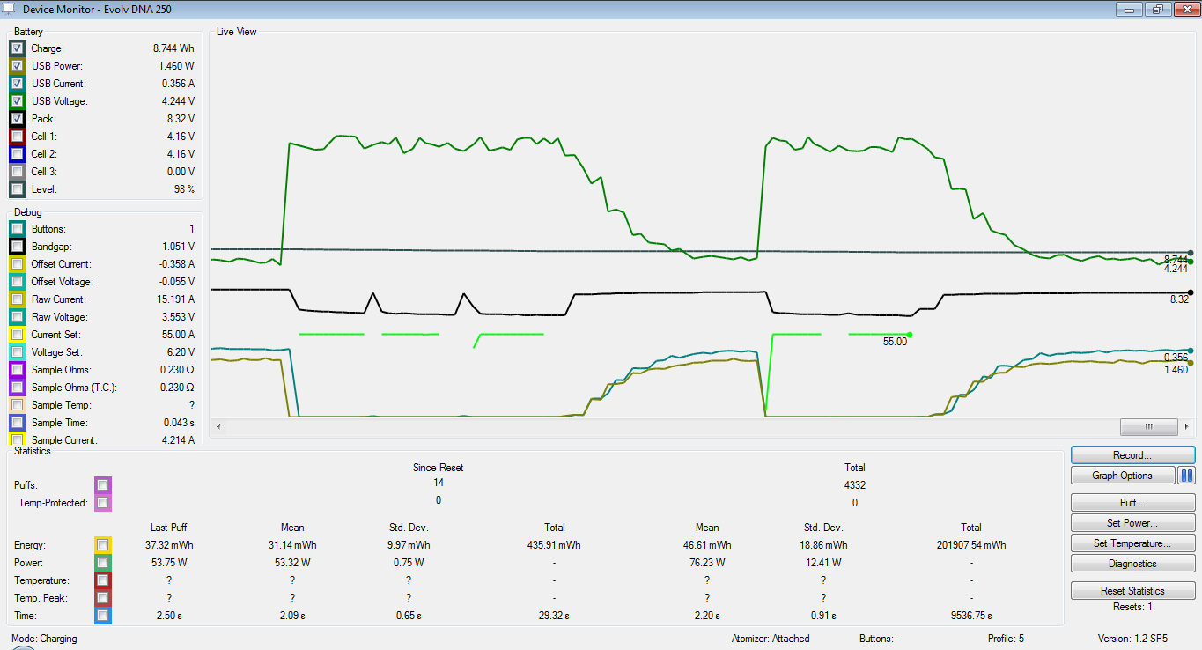This screenshot has width=1202, height=650.
Task: Disable the USB Power graph trace
Action: pos(18,66)
